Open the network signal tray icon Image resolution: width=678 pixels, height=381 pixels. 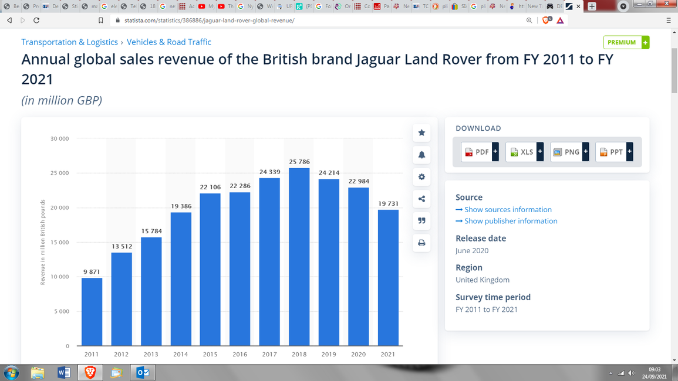pos(621,373)
